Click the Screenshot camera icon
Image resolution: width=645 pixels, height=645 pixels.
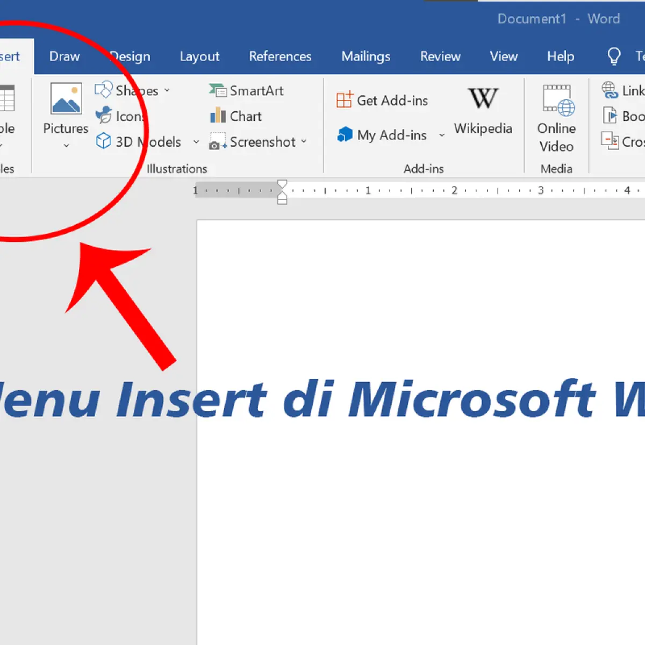coord(218,142)
